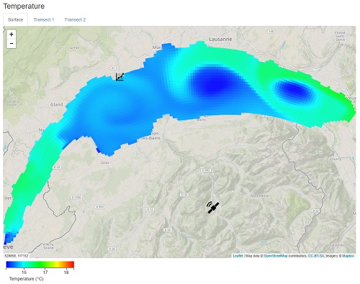Zoom out of the map
Image resolution: width=360 pixels, height=284 pixels.
pyautogui.click(x=12, y=44)
